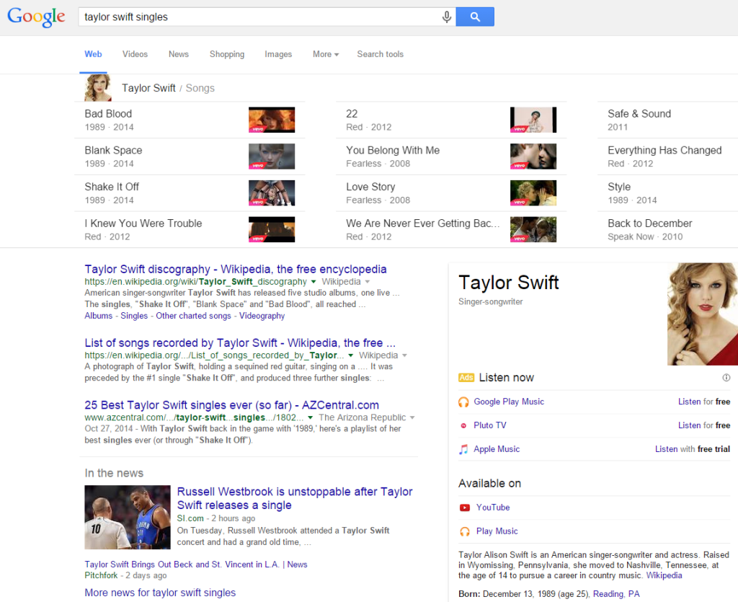The height and width of the screenshot is (602, 738).
Task: Open More news for taylor swift singles
Action: [x=160, y=593]
